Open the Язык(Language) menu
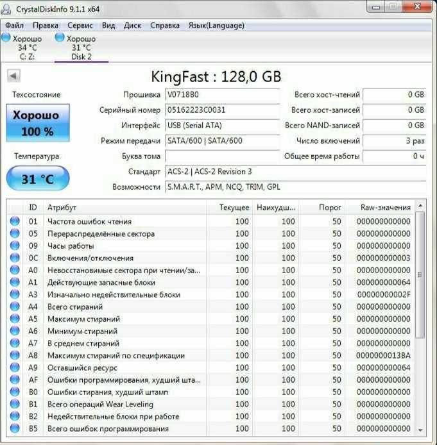Image resolution: width=437 pixels, height=445 pixels. pyautogui.click(x=216, y=26)
